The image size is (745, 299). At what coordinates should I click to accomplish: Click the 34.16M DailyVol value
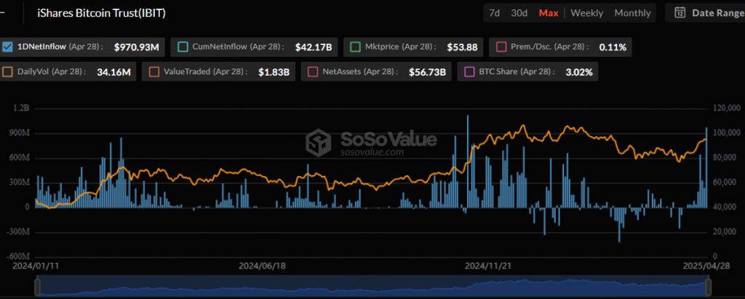coord(113,73)
